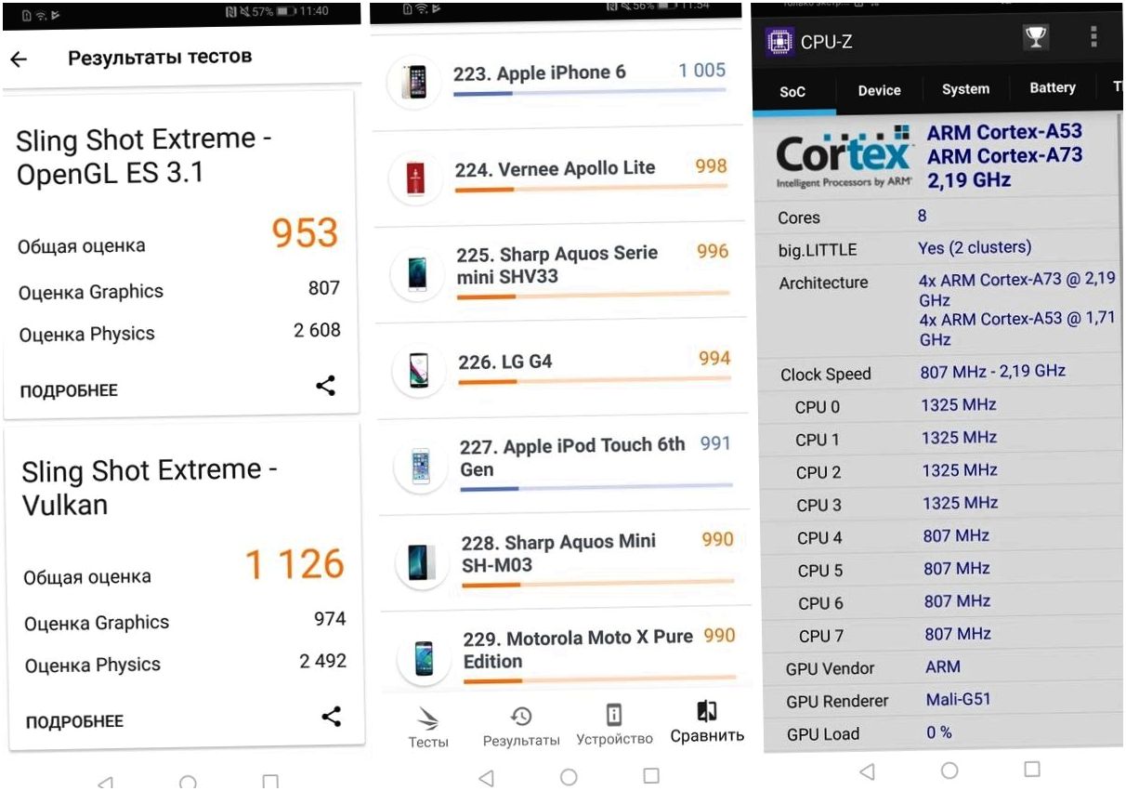Tap the Sharp Aquos Mini SH-M03 thumbnail
The image size is (1126, 791).
point(423,563)
